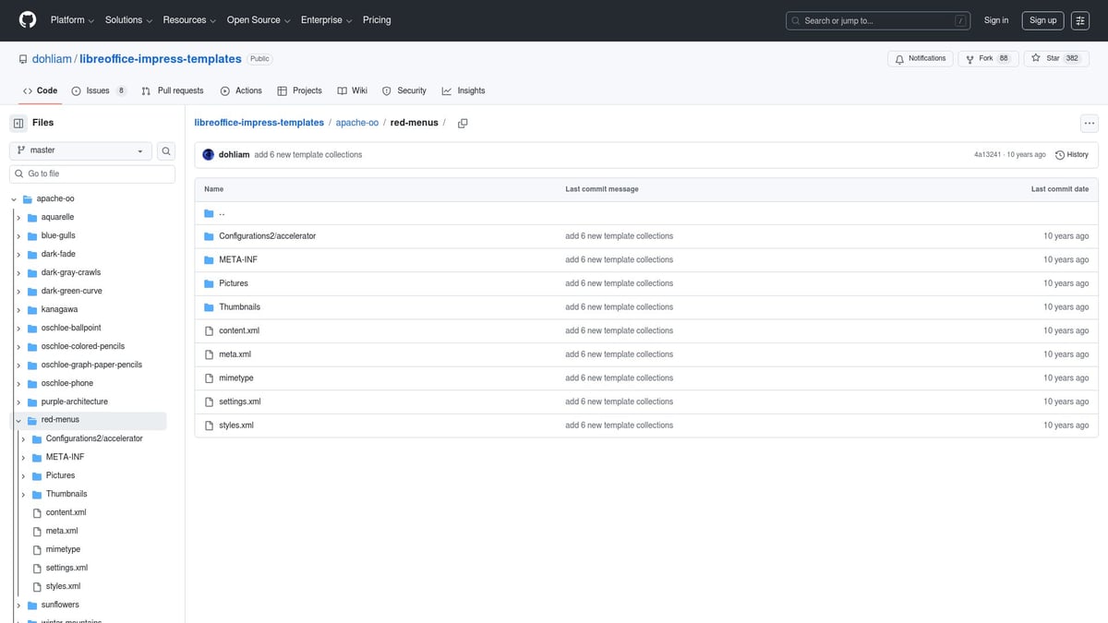Click the open red-menus folder icon in sidebar

(x=32, y=420)
